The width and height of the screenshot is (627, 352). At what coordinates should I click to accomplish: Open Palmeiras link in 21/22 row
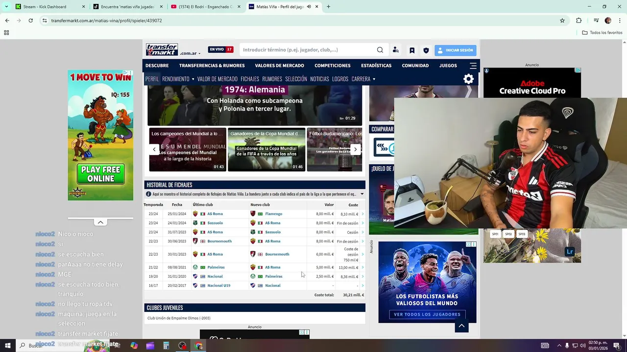pyautogui.click(x=216, y=267)
